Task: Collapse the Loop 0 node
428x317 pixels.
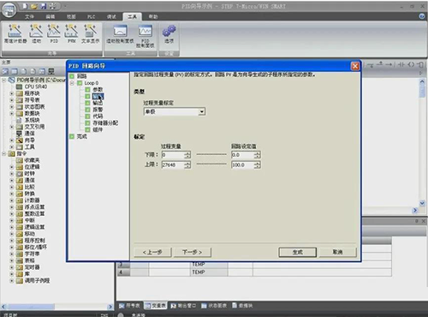Action: pos(72,83)
